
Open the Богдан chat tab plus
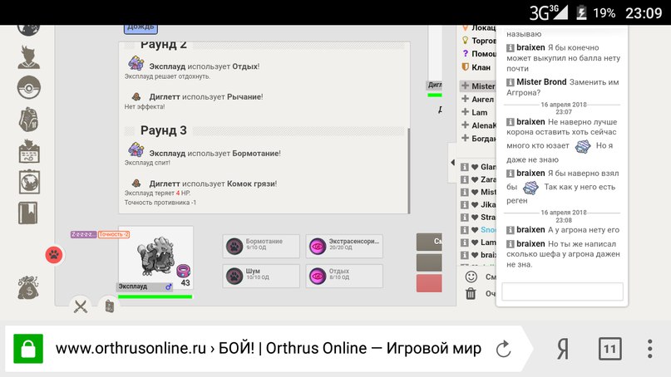pyautogui.click(x=465, y=138)
